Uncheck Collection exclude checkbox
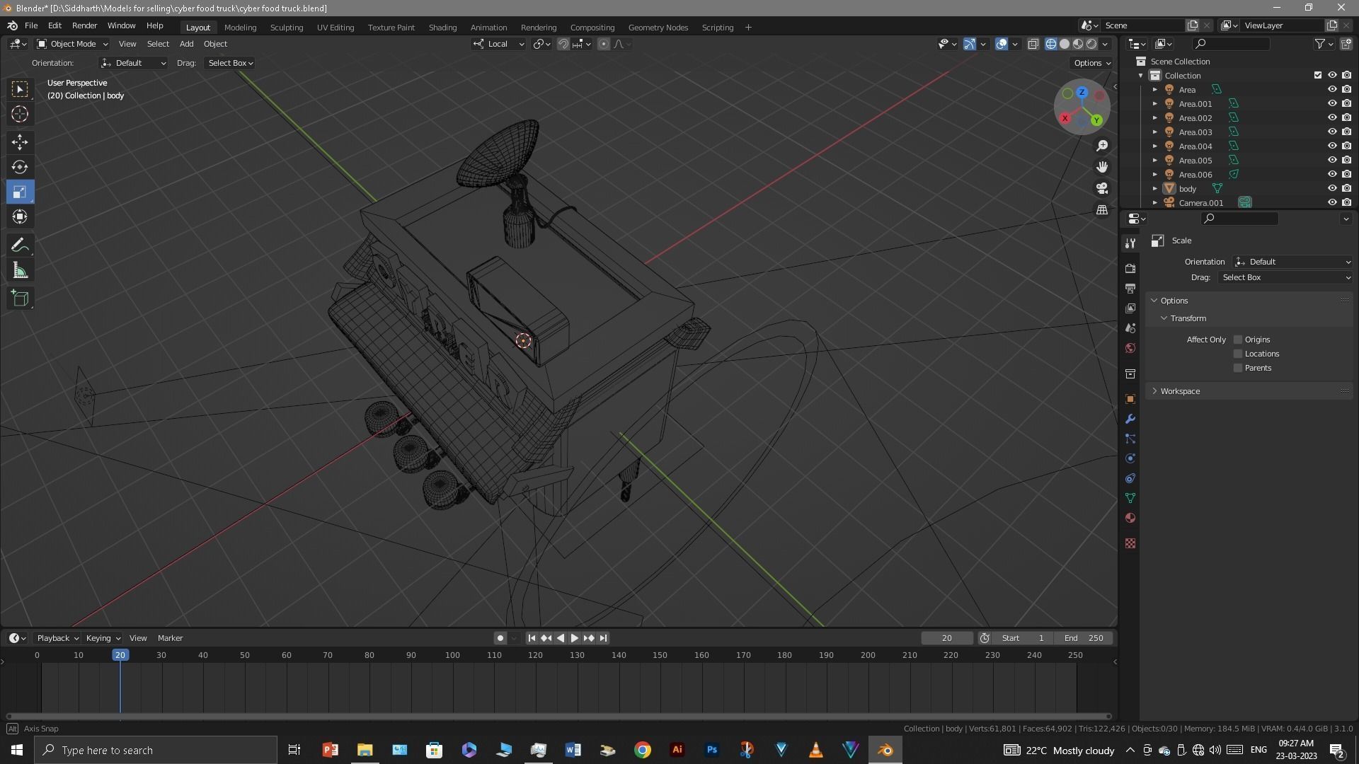This screenshot has width=1359, height=764. (x=1317, y=76)
